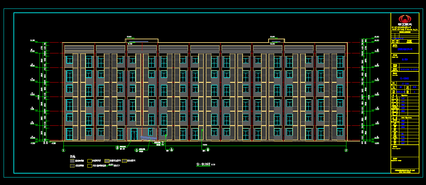
Task: Select the green dimension chain on right side
Action: (364, 92)
